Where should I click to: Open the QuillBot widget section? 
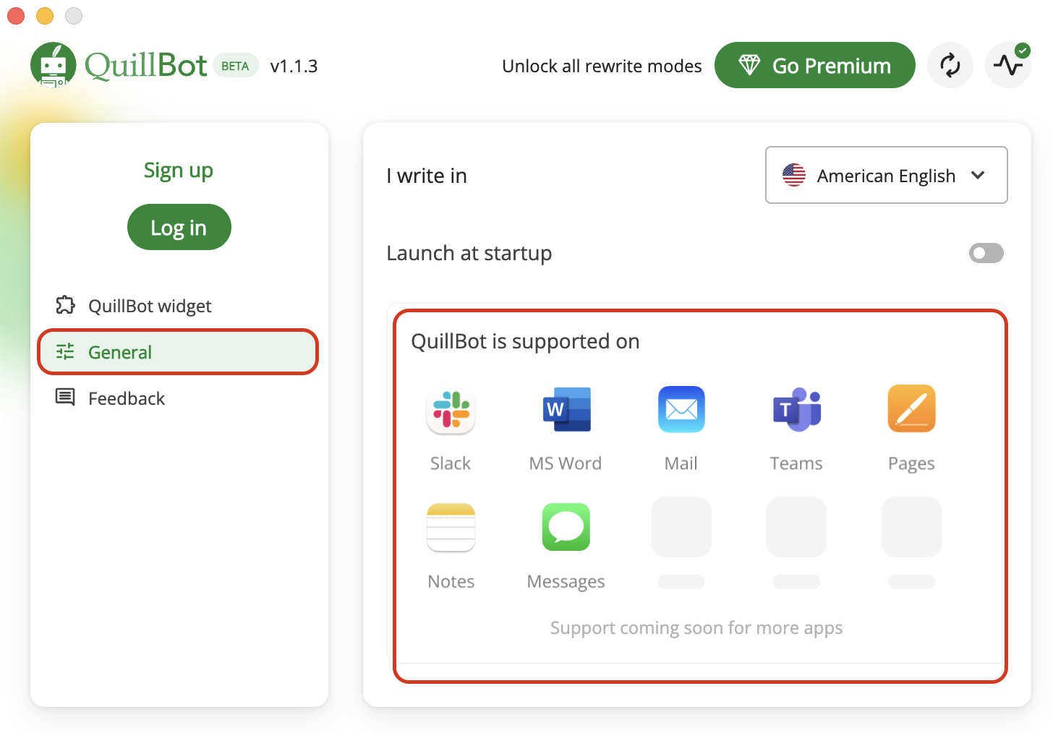coord(178,306)
